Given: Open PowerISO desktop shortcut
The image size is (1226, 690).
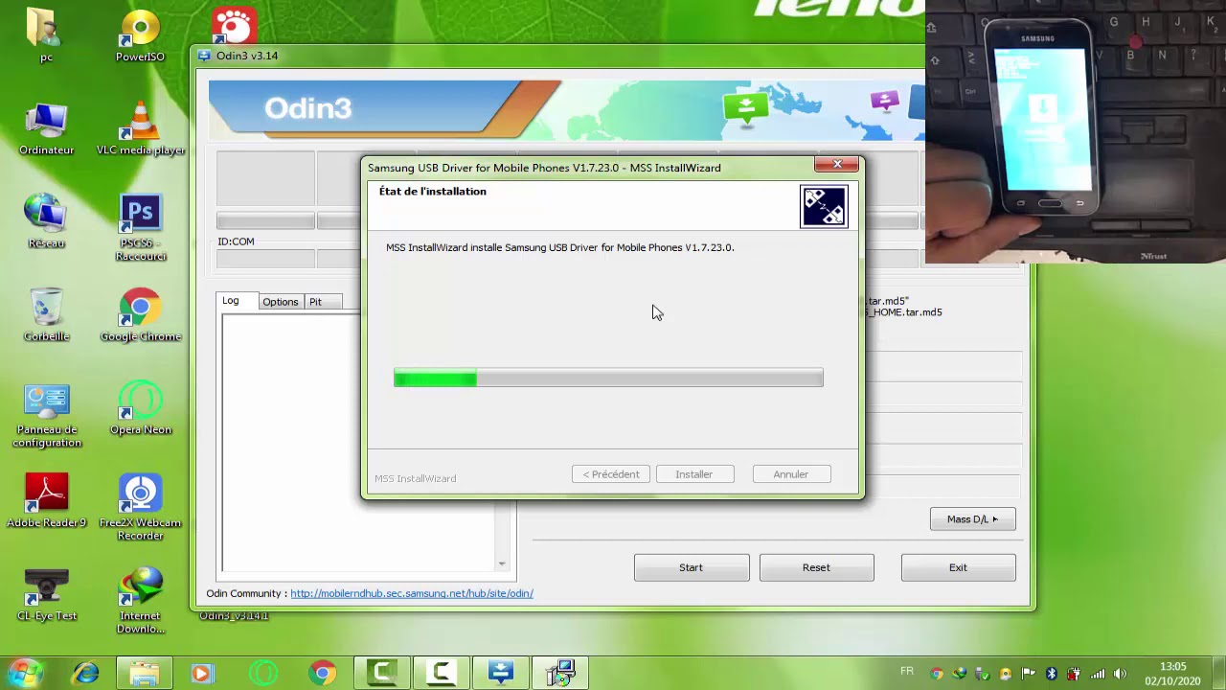Looking at the screenshot, I should point(140,35).
